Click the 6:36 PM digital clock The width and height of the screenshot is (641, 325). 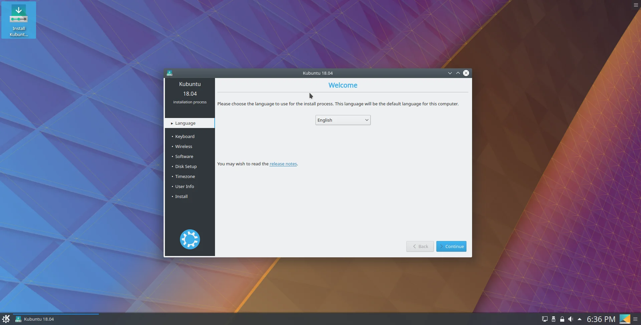[601, 319]
